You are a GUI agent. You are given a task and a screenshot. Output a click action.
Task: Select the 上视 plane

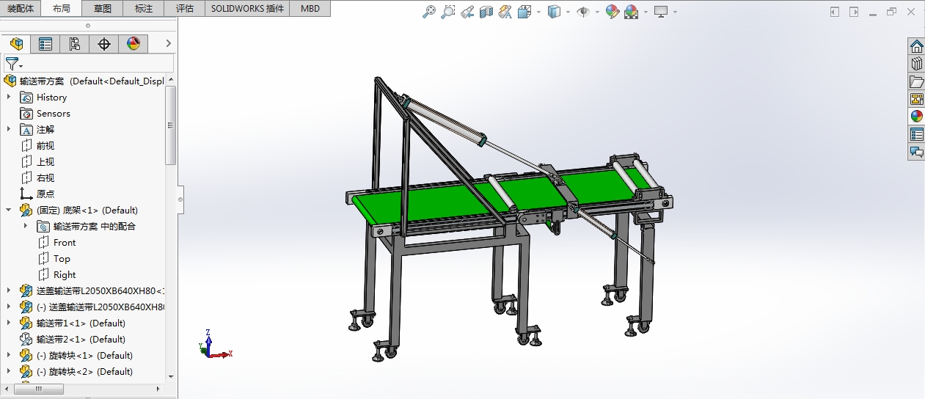(x=37, y=161)
